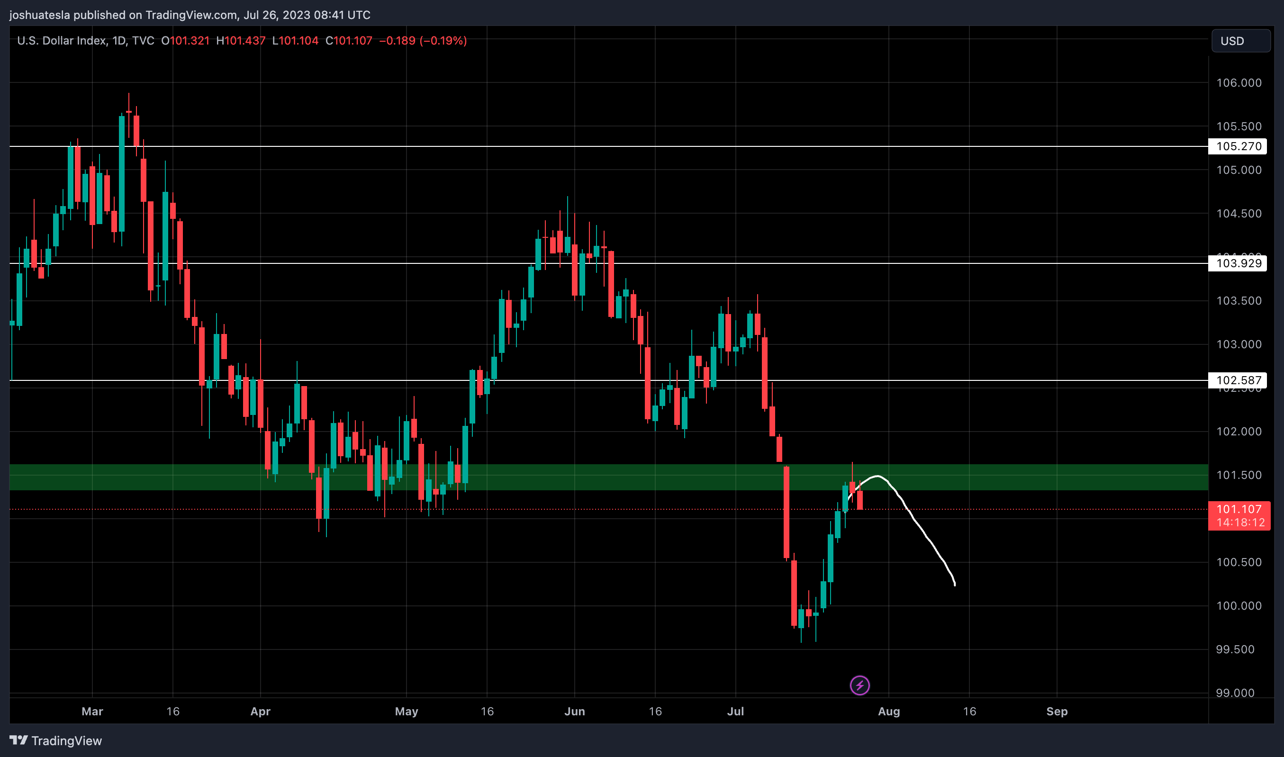Screen dimensions: 1284x757
Task: Click the −0.189 (−0.19%) change value
Action: tap(423, 41)
